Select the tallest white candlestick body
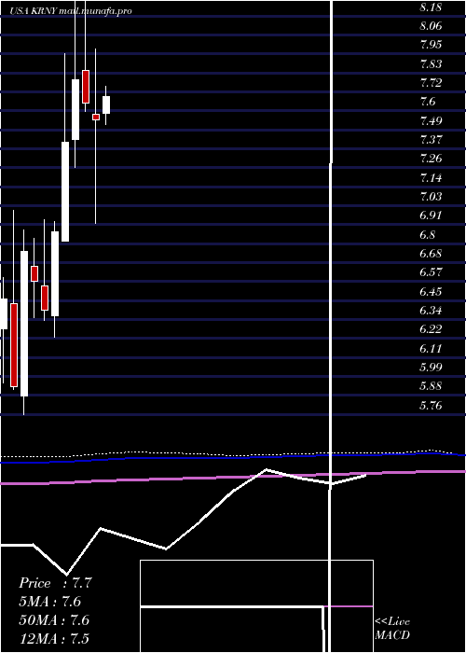The image size is (466, 653). coord(24,324)
